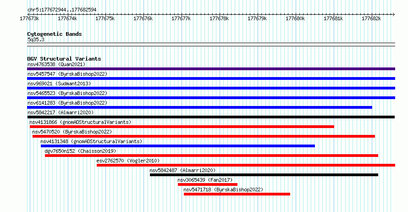408x212 pixels.
Task: Click the 177678k ruler position
Action: [x=219, y=19]
